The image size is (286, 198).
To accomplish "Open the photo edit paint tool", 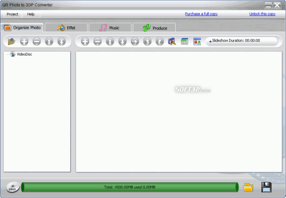I will 172,41.
